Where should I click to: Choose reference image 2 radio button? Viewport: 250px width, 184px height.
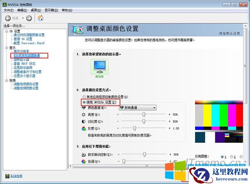(231, 157)
